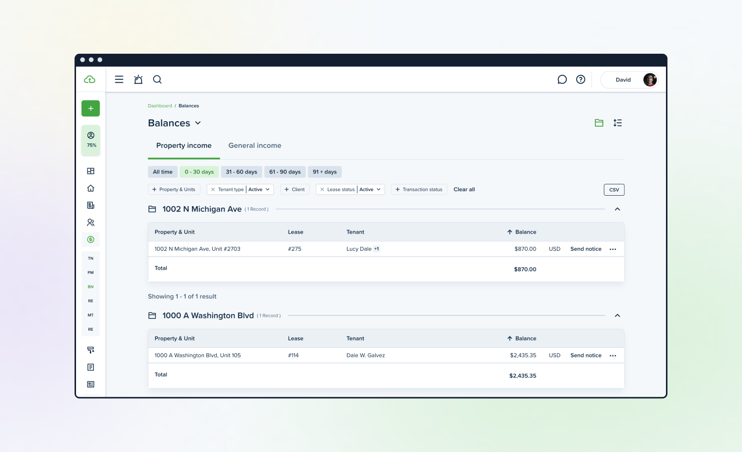The height and width of the screenshot is (452, 742).
Task: Open the chat messages icon
Action: point(562,79)
